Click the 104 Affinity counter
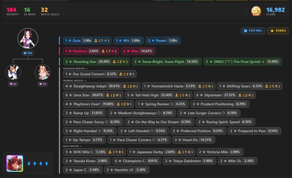Screen dimensions: 292x178 pos(12,11)
